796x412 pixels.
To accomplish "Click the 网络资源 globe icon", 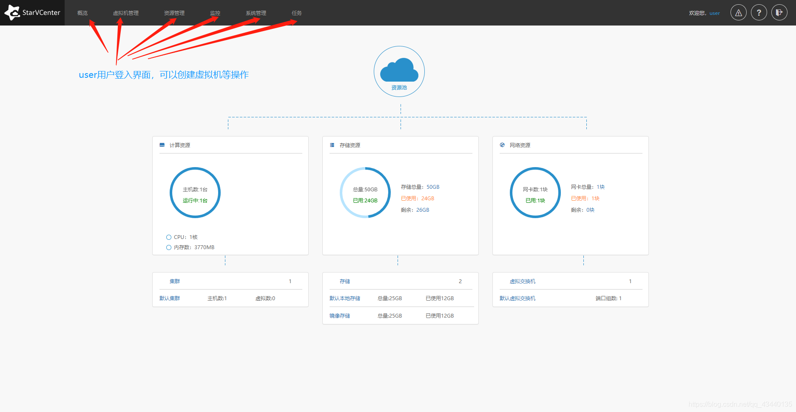I will point(502,145).
